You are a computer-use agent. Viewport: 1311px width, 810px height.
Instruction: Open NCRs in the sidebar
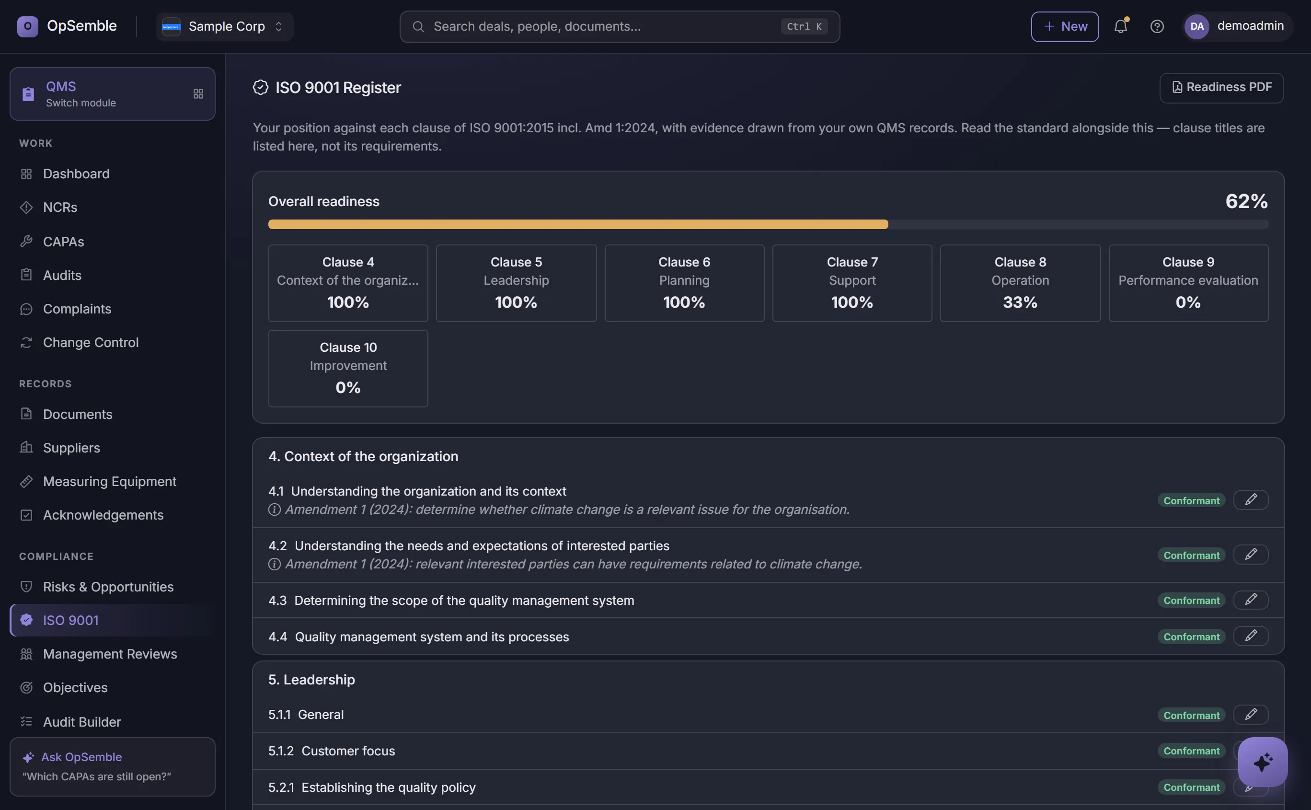click(113, 208)
